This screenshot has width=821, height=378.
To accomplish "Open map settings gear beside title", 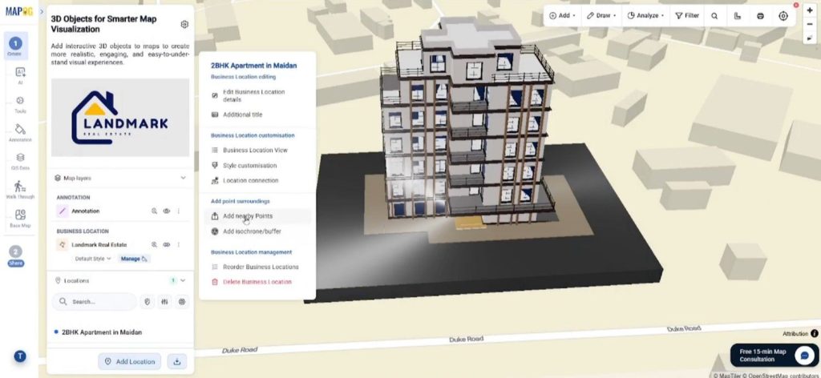I will (x=184, y=25).
